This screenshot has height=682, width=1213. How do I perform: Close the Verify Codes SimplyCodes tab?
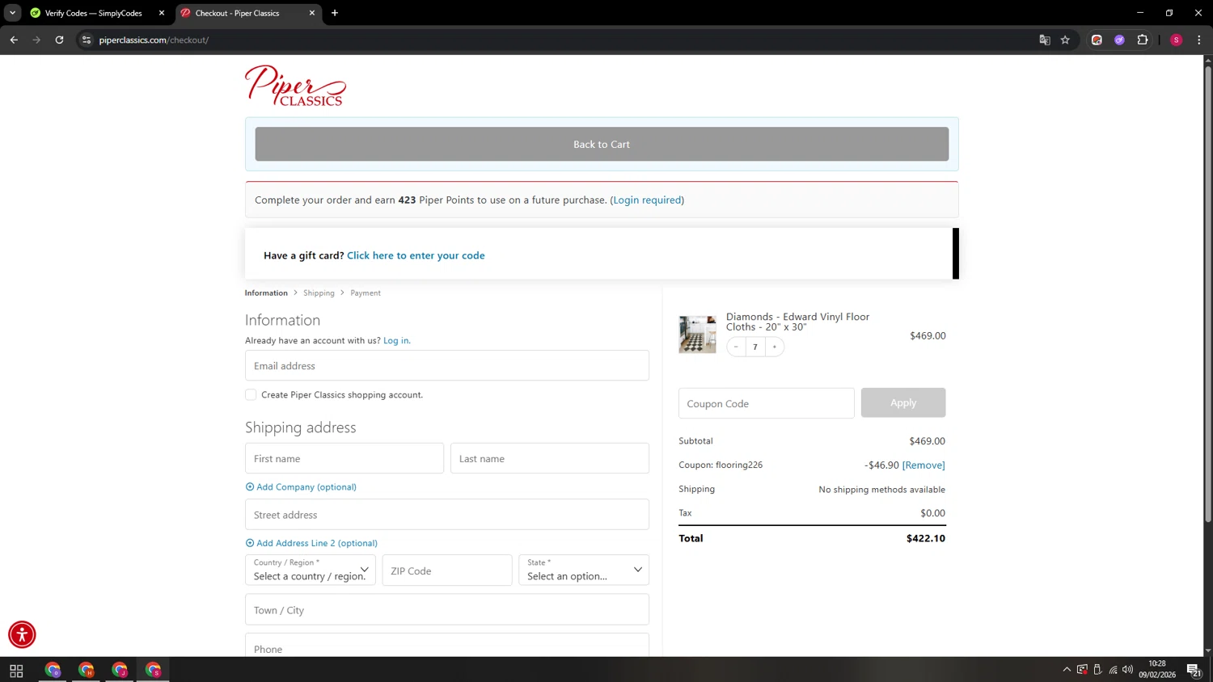pos(161,13)
